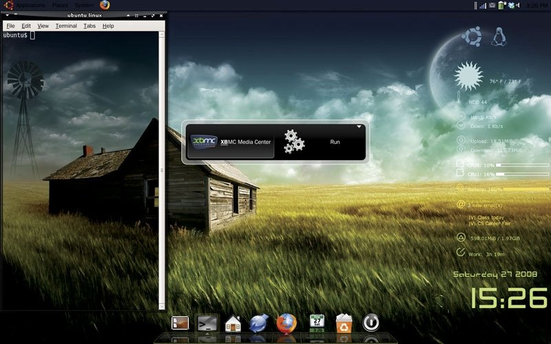Image resolution: width=551 pixels, height=344 pixels.
Task: Click the CPU0 usage bar
Action: pos(522,165)
